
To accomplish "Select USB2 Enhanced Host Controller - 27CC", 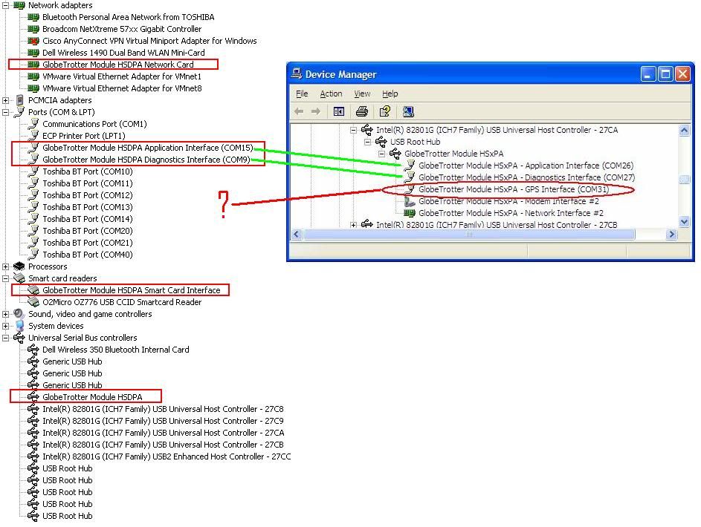I will coord(167,456).
